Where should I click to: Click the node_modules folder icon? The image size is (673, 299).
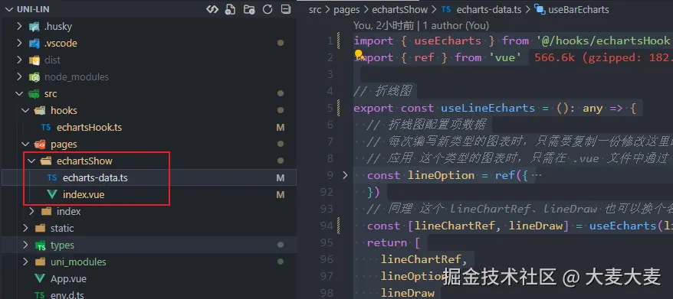tap(34, 77)
